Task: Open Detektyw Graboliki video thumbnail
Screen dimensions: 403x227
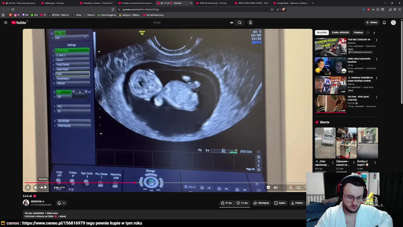Action: [x=331, y=84]
